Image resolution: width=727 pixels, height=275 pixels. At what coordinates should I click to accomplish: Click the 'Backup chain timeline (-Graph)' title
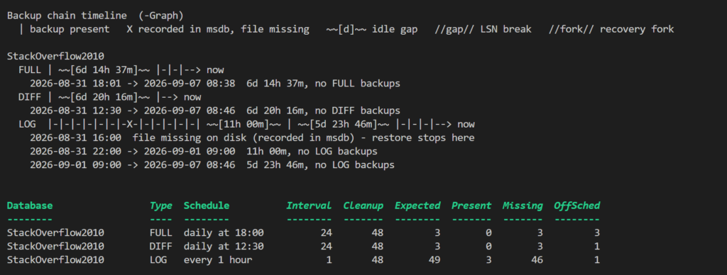click(96, 16)
